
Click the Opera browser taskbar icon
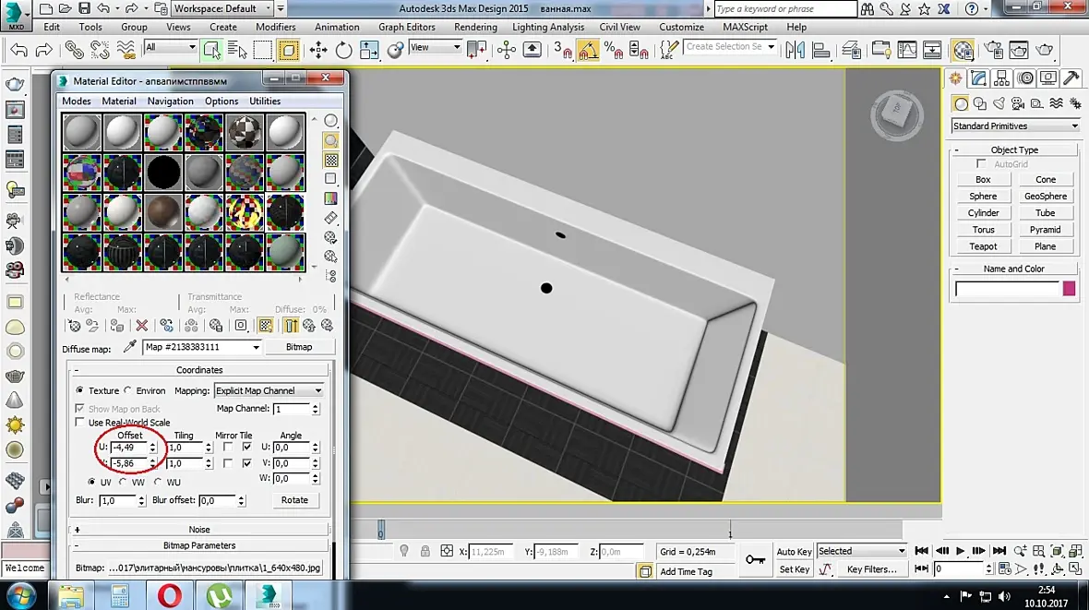tap(168, 594)
